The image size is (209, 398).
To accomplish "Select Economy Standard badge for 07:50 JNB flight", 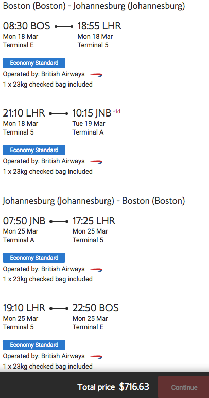I will (x=34, y=258).
